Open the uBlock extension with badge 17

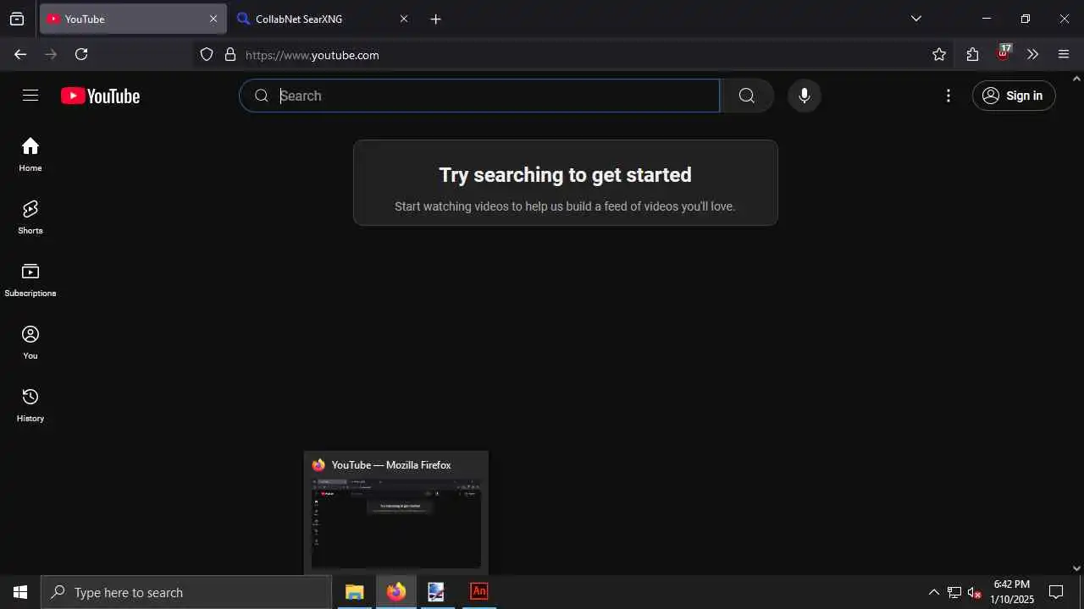1003,53
